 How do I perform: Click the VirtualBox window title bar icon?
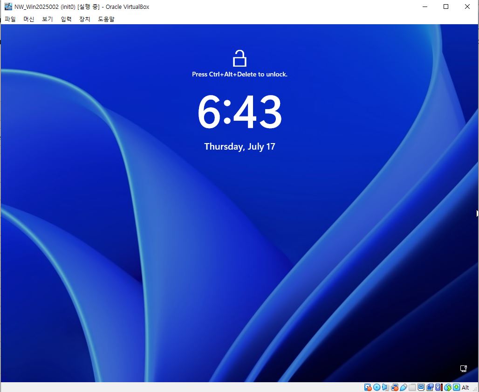click(8, 7)
